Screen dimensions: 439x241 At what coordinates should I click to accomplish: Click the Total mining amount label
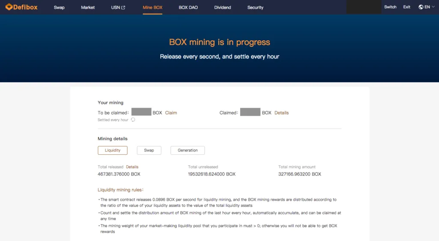[297, 167]
